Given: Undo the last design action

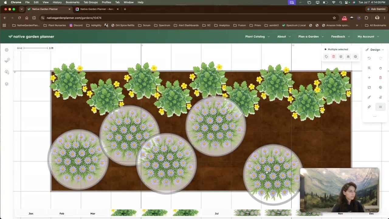Looking at the screenshot, I should [369, 58].
